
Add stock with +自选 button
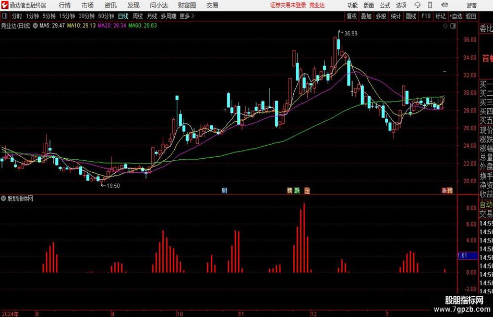456,16
